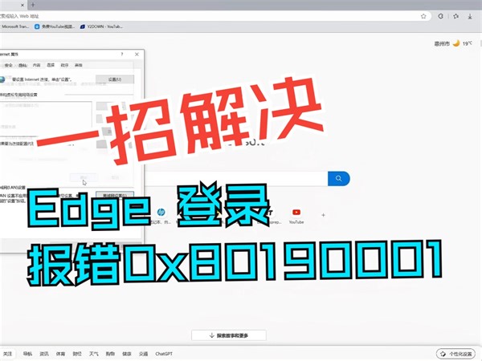
Task: Select the ChatGPT feed tab
Action: (x=164, y=354)
